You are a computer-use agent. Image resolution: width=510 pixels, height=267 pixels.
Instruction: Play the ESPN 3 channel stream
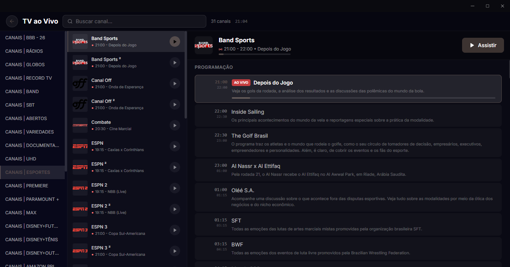click(174, 230)
